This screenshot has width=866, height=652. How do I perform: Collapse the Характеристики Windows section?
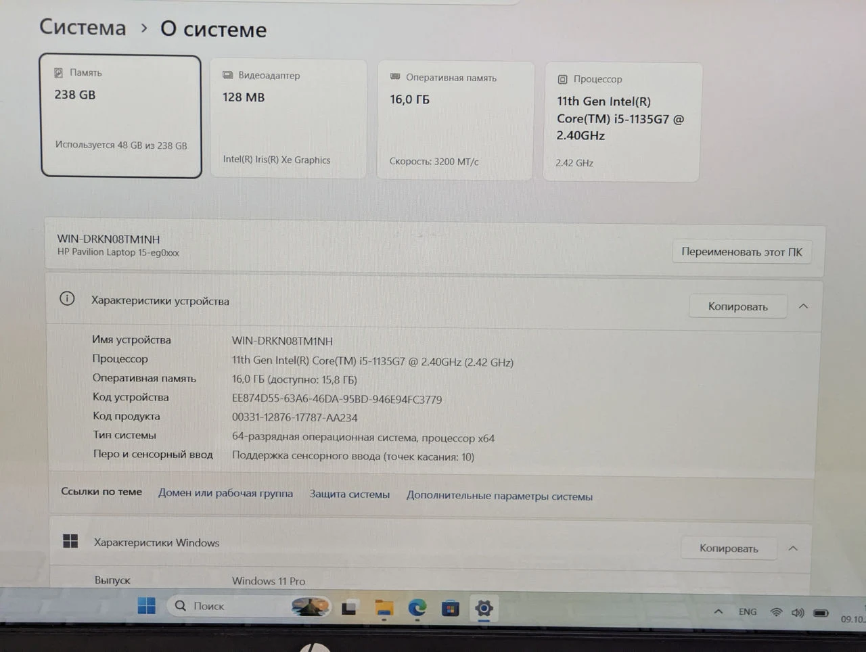[x=793, y=549]
